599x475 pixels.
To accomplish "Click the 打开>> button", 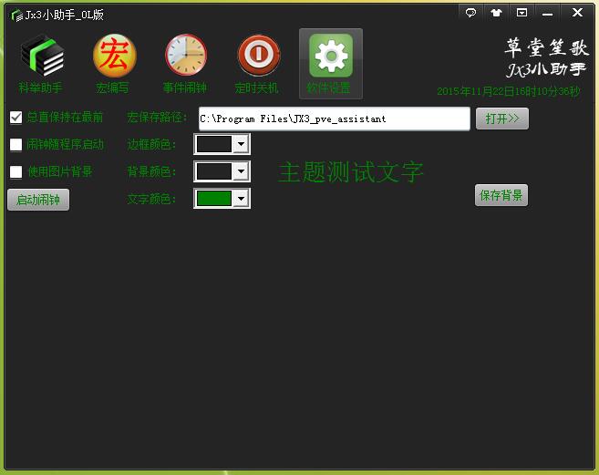I will tap(501, 119).
